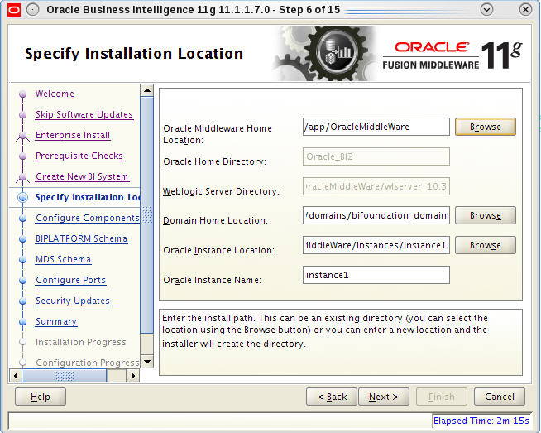This screenshot has width=541, height=433.
Task: Click the horizontal scrollbar thumb under step list
Action: 65,376
